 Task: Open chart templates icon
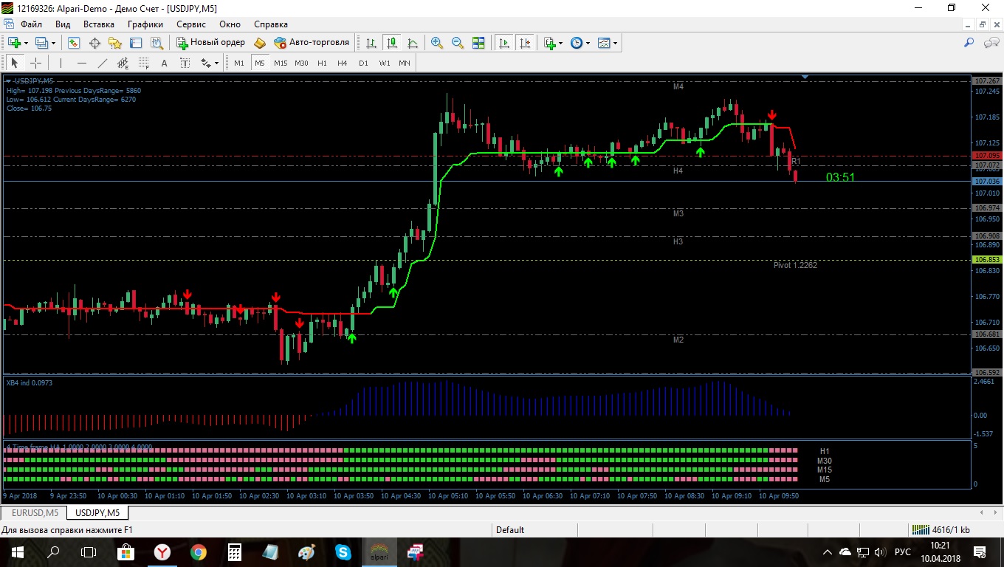point(604,43)
